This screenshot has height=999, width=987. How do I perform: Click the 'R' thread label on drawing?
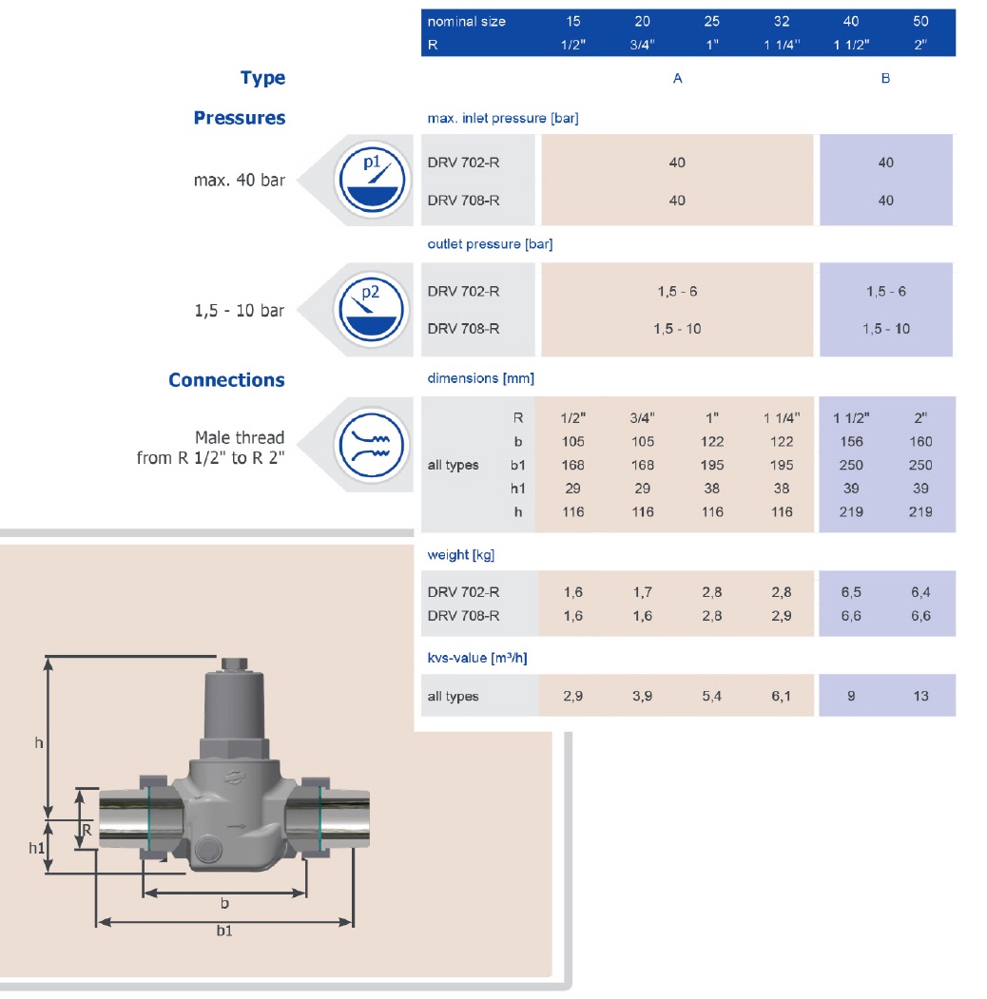point(86,830)
